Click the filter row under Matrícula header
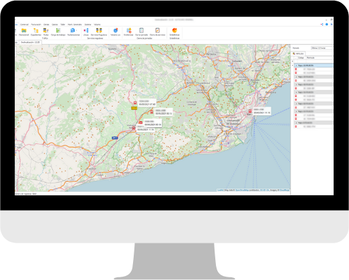Viewport: 349px width, 280px height. coord(320,61)
